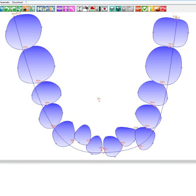The image size is (196, 196).
Task: Select the orange arrow pointer tool icon
Action: (25, 9)
